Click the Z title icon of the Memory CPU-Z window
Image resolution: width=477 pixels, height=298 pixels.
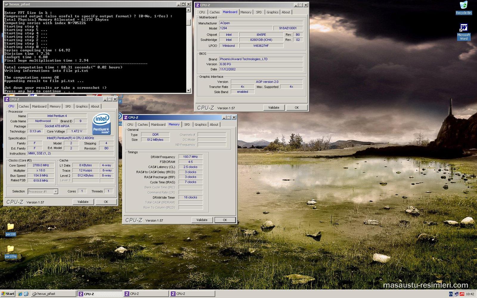point(126,117)
